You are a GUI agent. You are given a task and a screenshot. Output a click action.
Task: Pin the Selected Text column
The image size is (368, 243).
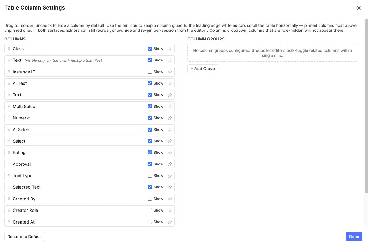(170, 187)
